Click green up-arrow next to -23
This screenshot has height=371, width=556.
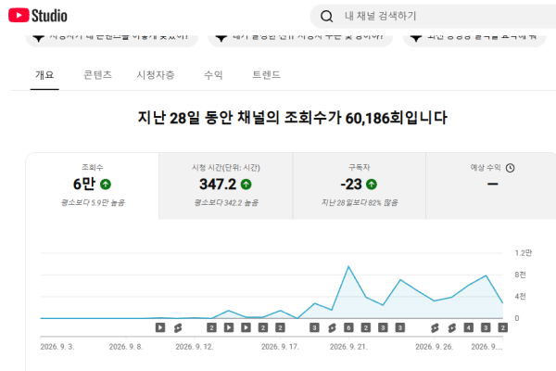(372, 185)
